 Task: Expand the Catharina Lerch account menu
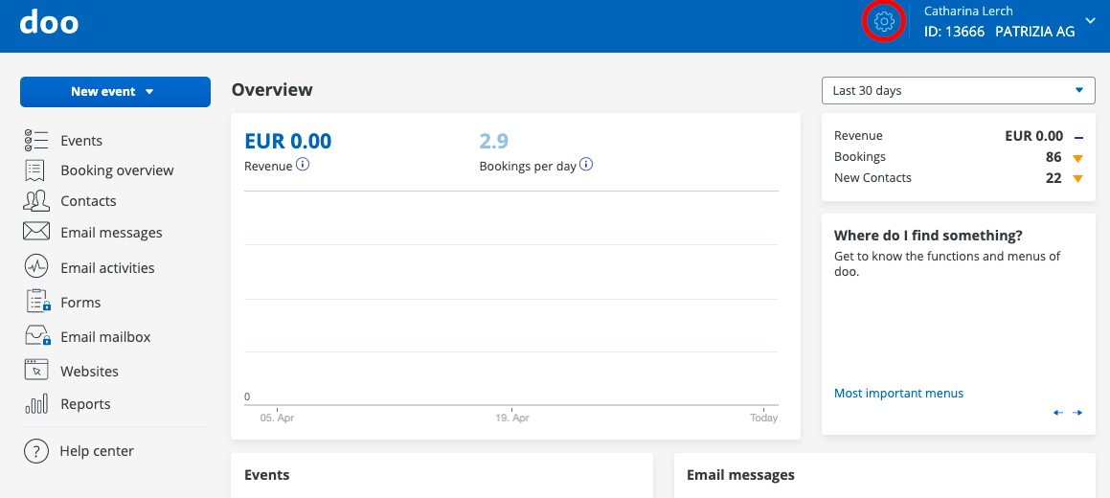point(1090,21)
